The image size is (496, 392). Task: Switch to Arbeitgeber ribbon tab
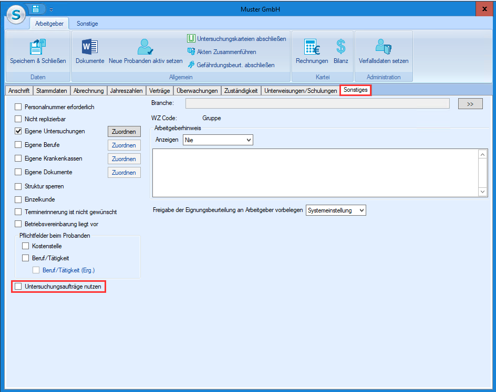(49, 24)
